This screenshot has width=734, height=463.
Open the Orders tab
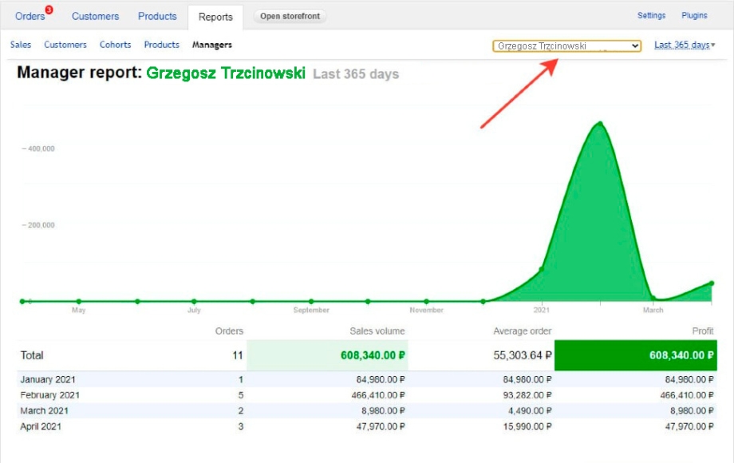pos(30,16)
